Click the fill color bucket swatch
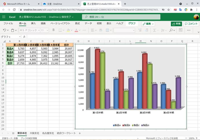 pos(68,30)
